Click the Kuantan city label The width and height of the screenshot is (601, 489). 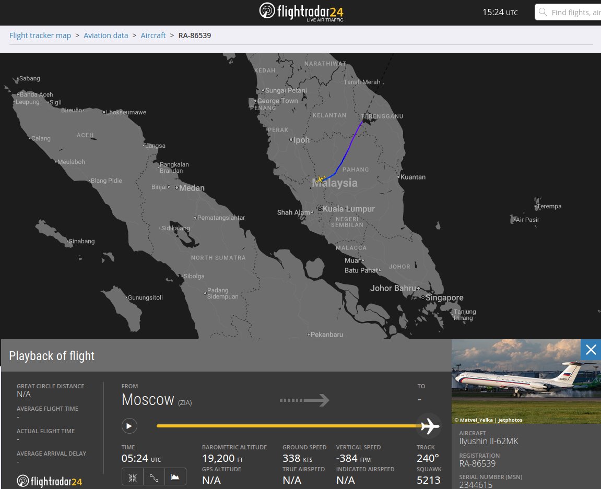coord(413,177)
